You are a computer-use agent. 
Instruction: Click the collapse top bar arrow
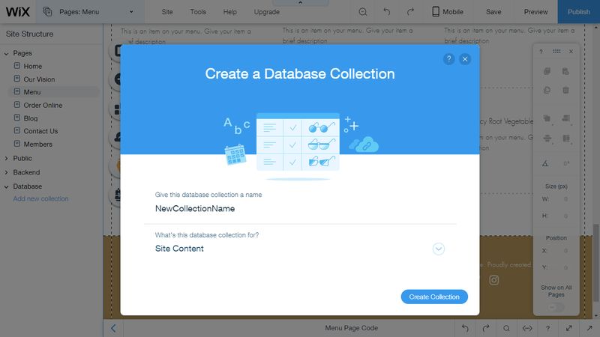301,3
